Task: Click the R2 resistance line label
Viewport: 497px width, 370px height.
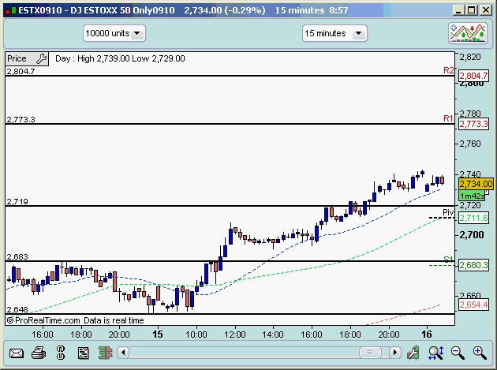Action: (449, 70)
